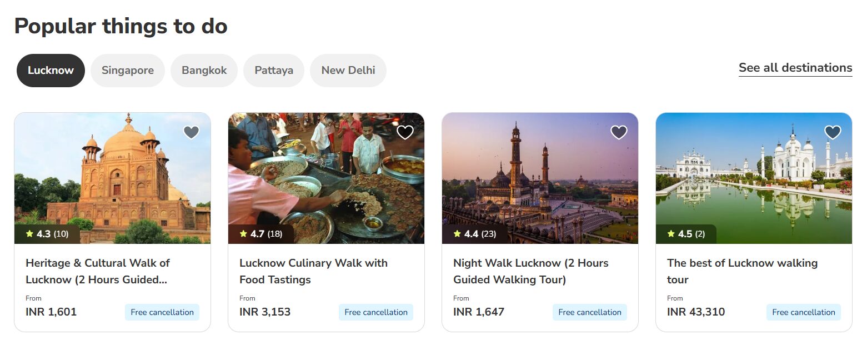The image size is (867, 345).
Task: Show things to do in Bangkok
Action: (204, 71)
